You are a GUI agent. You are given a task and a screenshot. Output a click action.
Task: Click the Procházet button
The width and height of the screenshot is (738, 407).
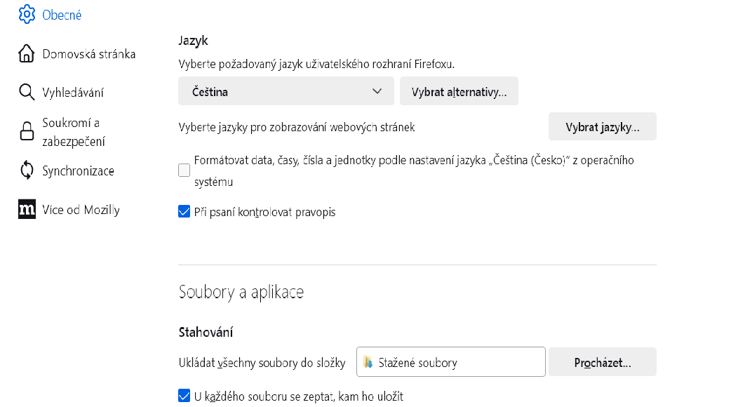pos(602,362)
